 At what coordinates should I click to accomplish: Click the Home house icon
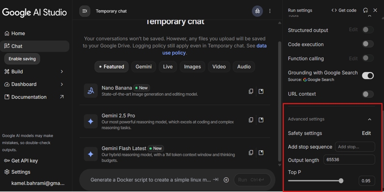tap(7, 33)
